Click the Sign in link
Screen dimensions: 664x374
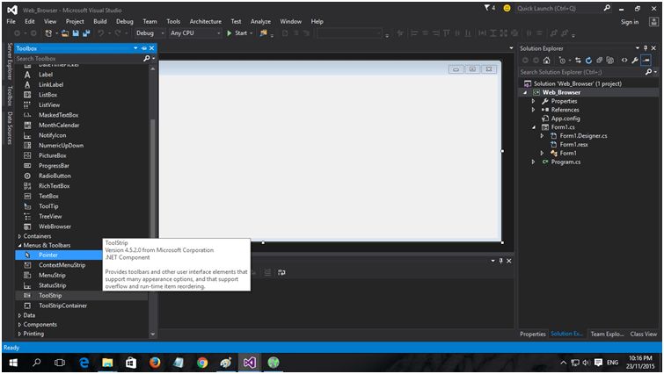[629, 21]
